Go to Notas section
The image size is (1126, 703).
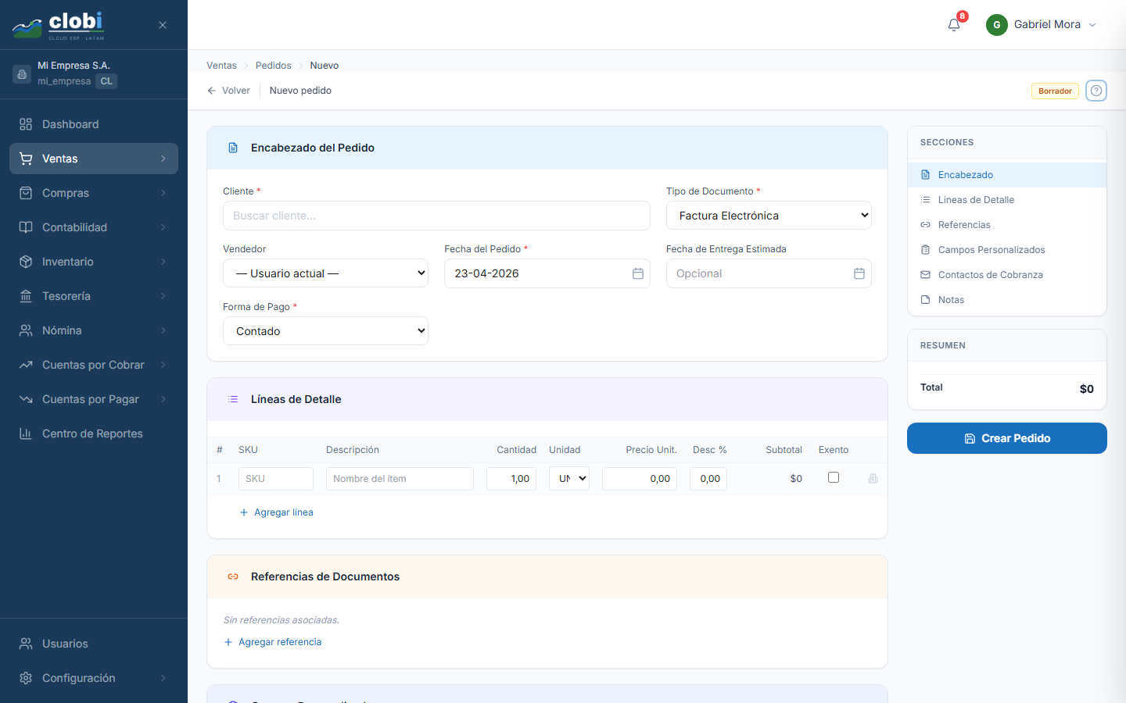pyautogui.click(x=1007, y=300)
